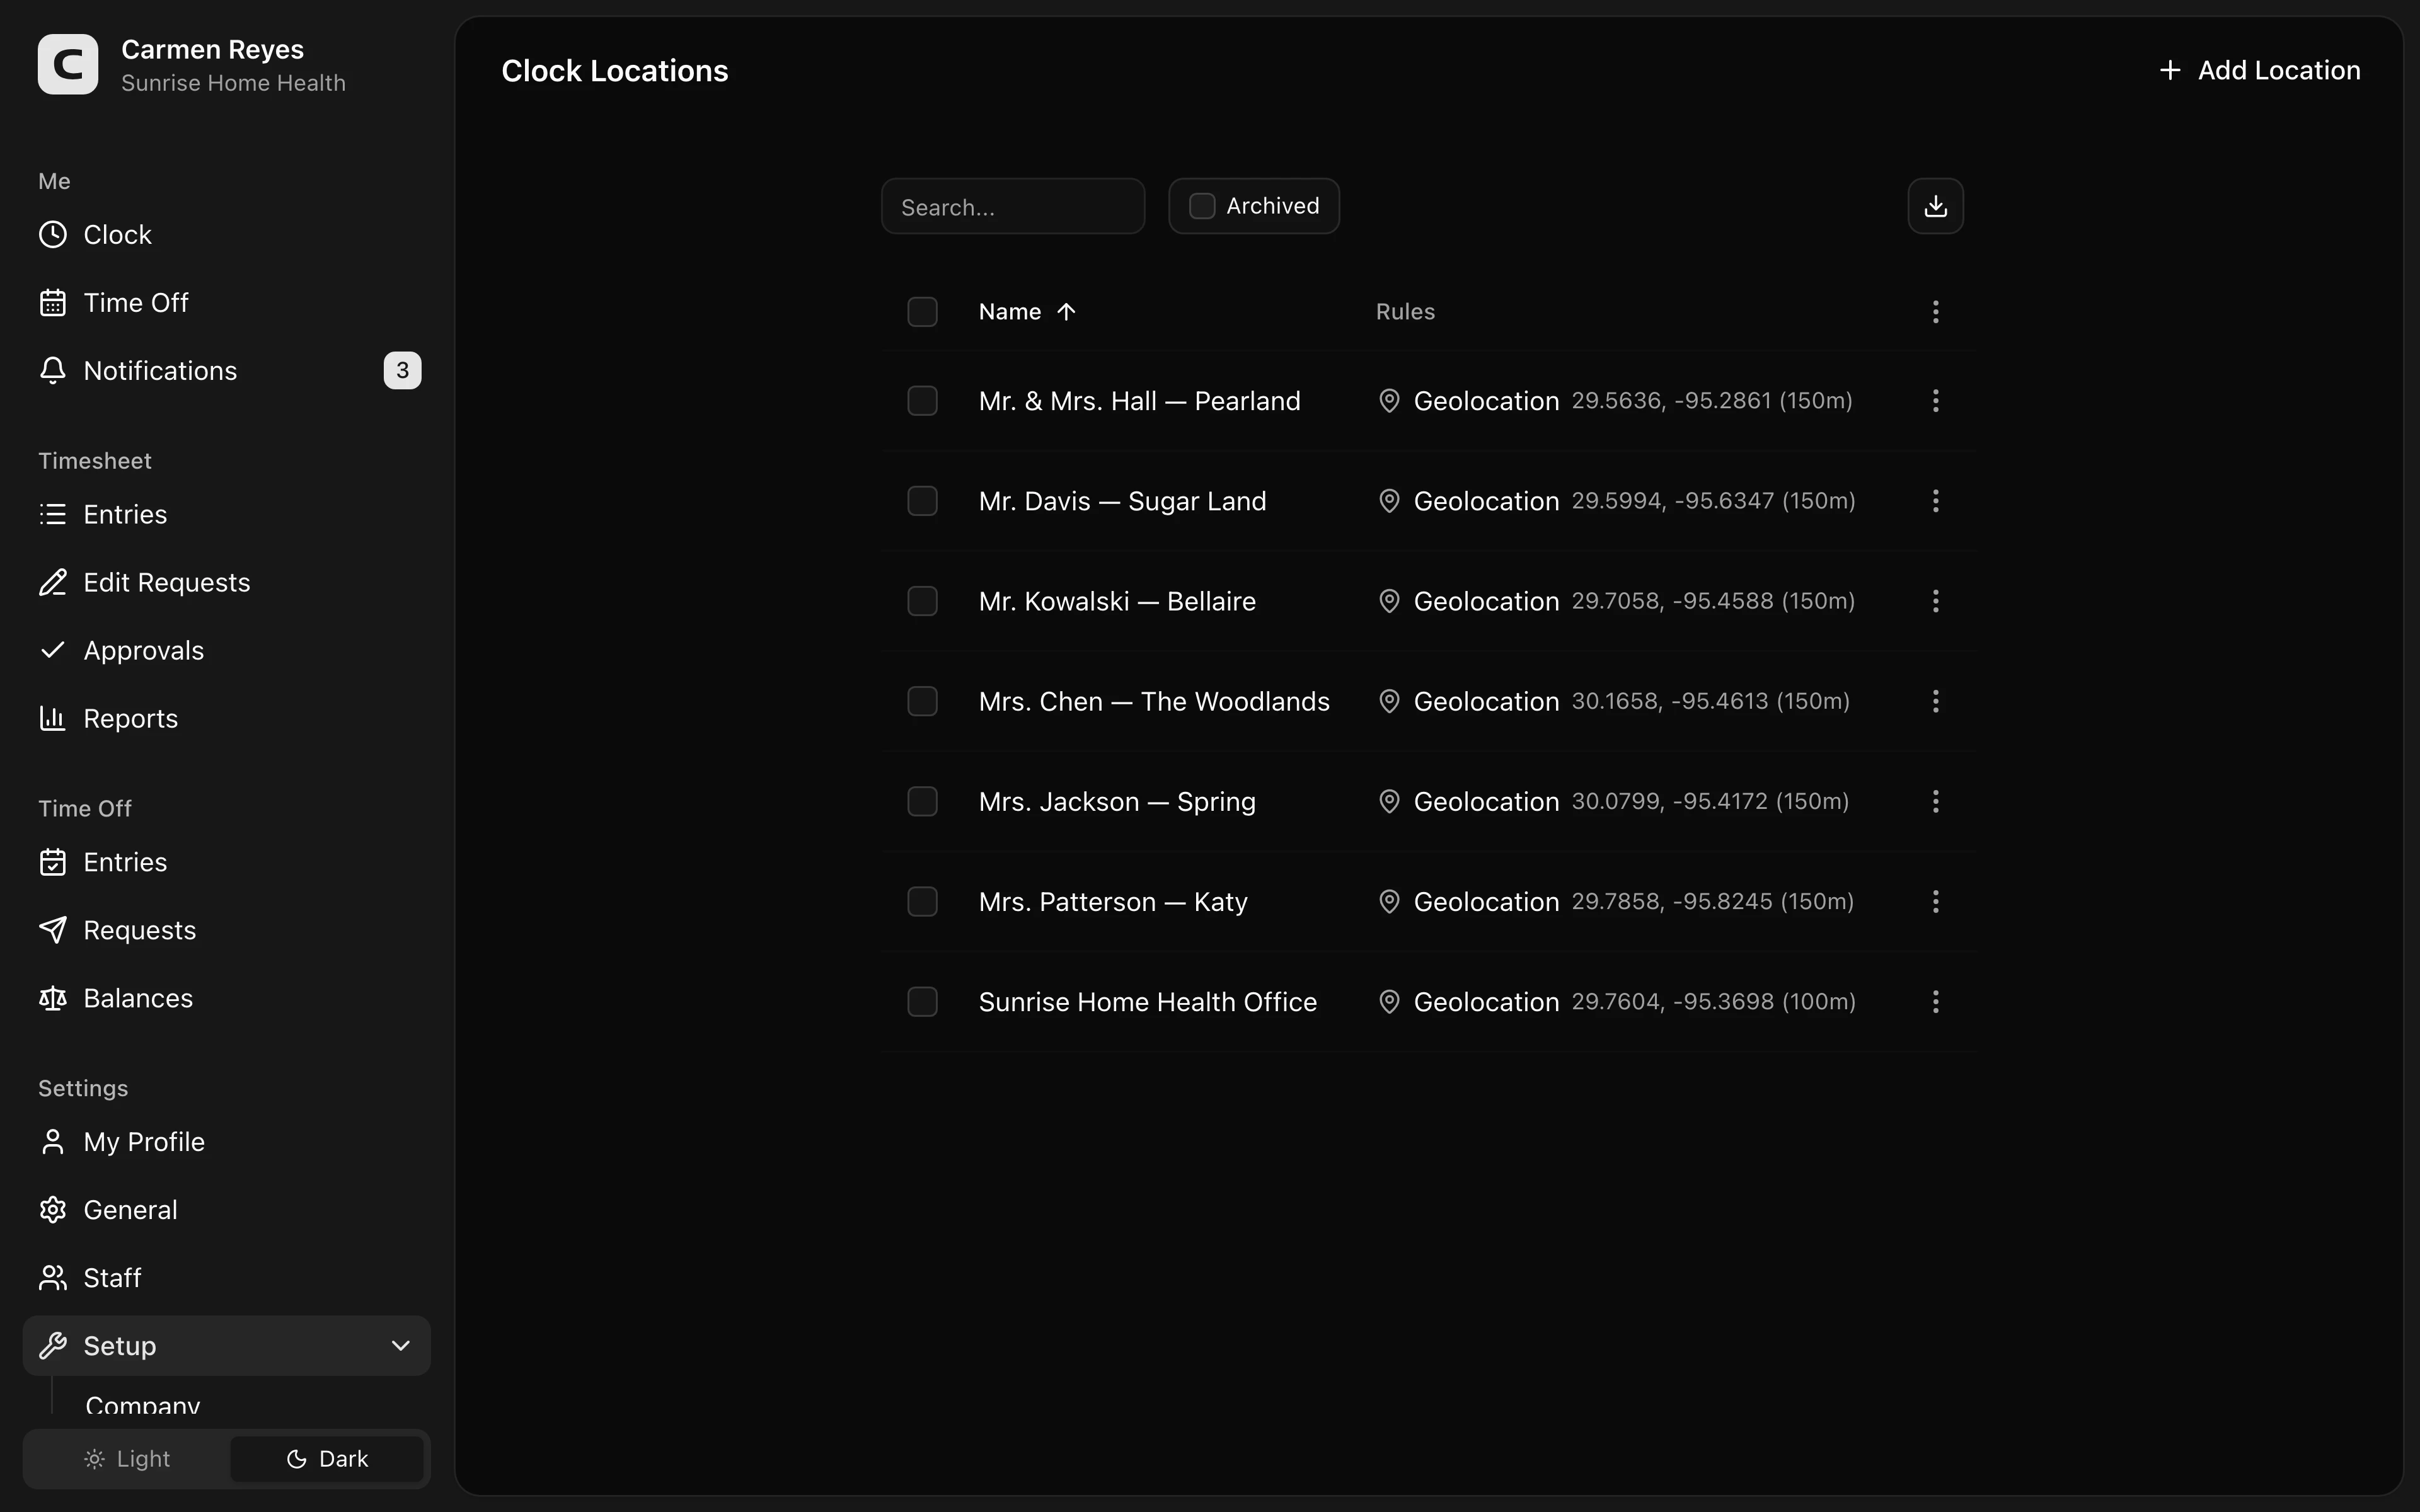The image size is (2420, 1512).
Task: Go to Approvals page
Action: [x=227, y=651]
